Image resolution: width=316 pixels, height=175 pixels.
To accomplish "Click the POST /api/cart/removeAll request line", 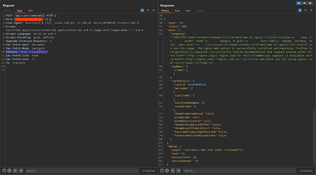I will (31, 15).
